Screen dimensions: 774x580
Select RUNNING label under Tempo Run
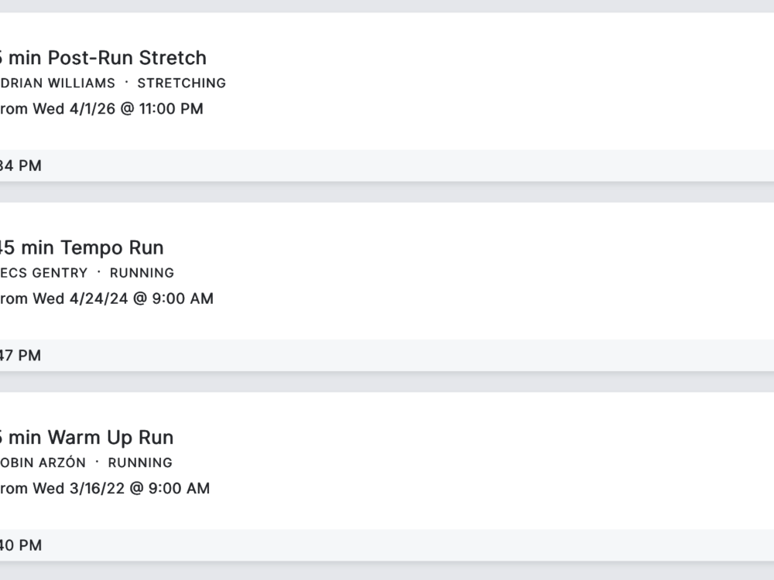click(x=142, y=273)
